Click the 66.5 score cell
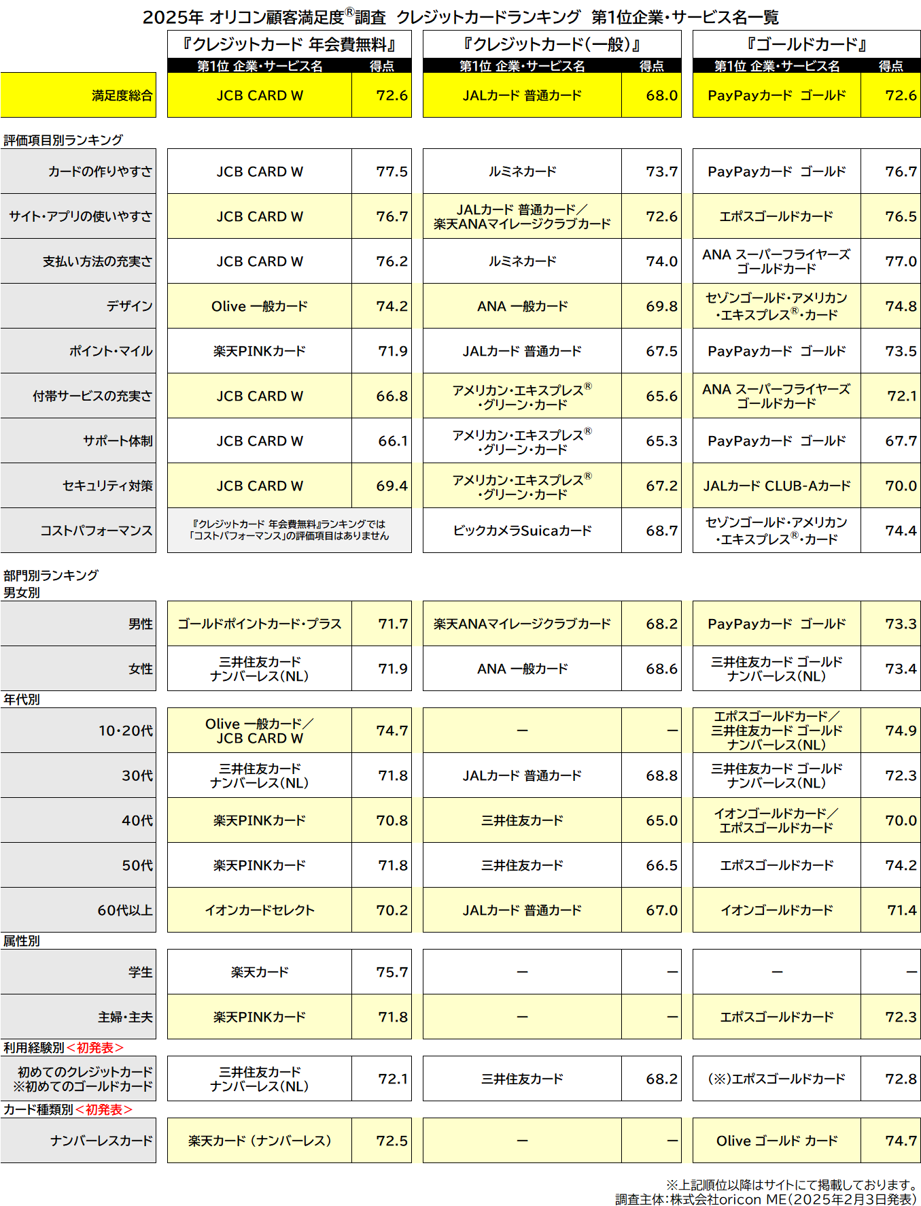921x1206 pixels. [651, 865]
